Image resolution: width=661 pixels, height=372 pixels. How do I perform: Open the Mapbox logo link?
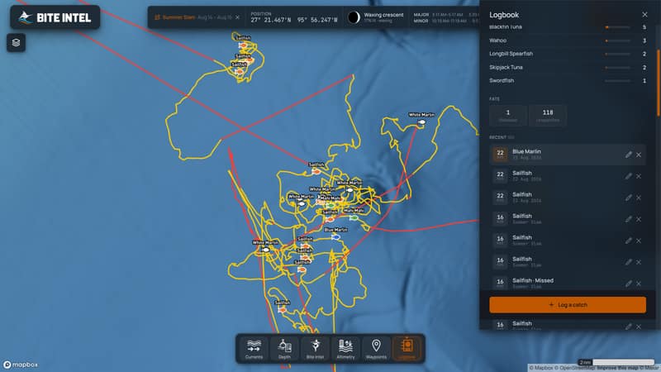click(21, 365)
